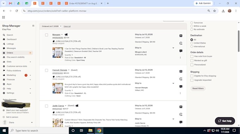The width and height of the screenshot is (240, 134).
Task: Check the Justin Garcia order checkbox
Action: point(47,106)
